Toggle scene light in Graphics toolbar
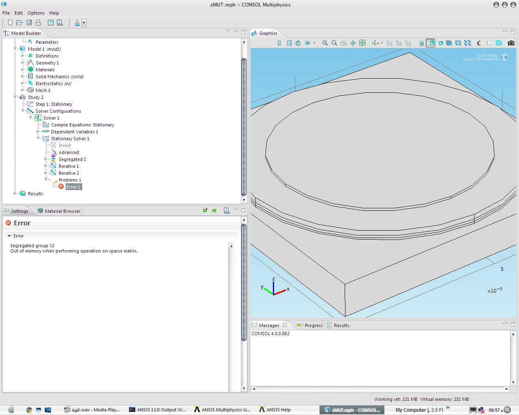The image size is (519, 415). [480, 43]
